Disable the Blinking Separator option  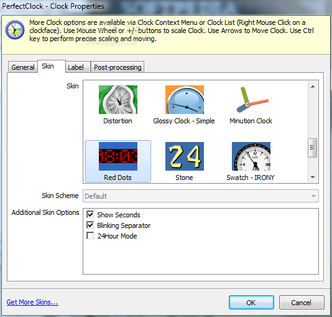[x=90, y=225]
